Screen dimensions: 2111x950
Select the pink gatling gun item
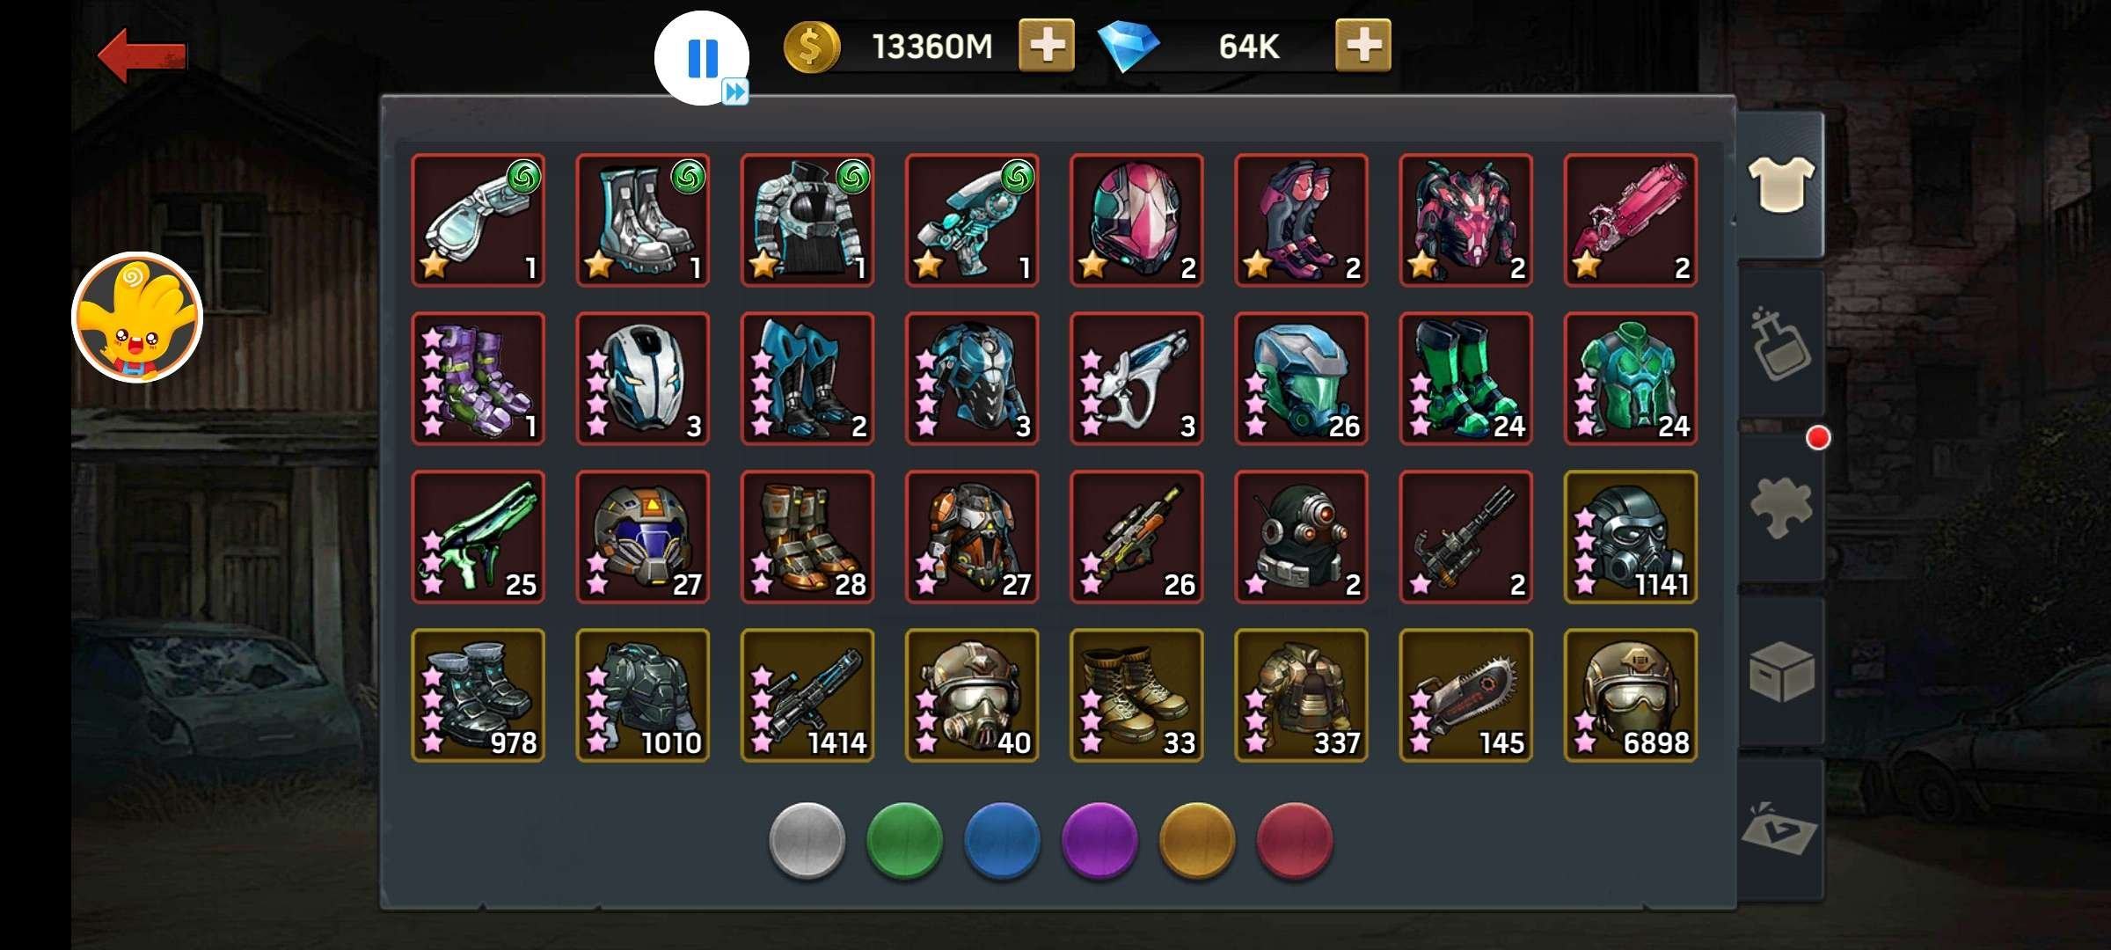(x=1631, y=220)
